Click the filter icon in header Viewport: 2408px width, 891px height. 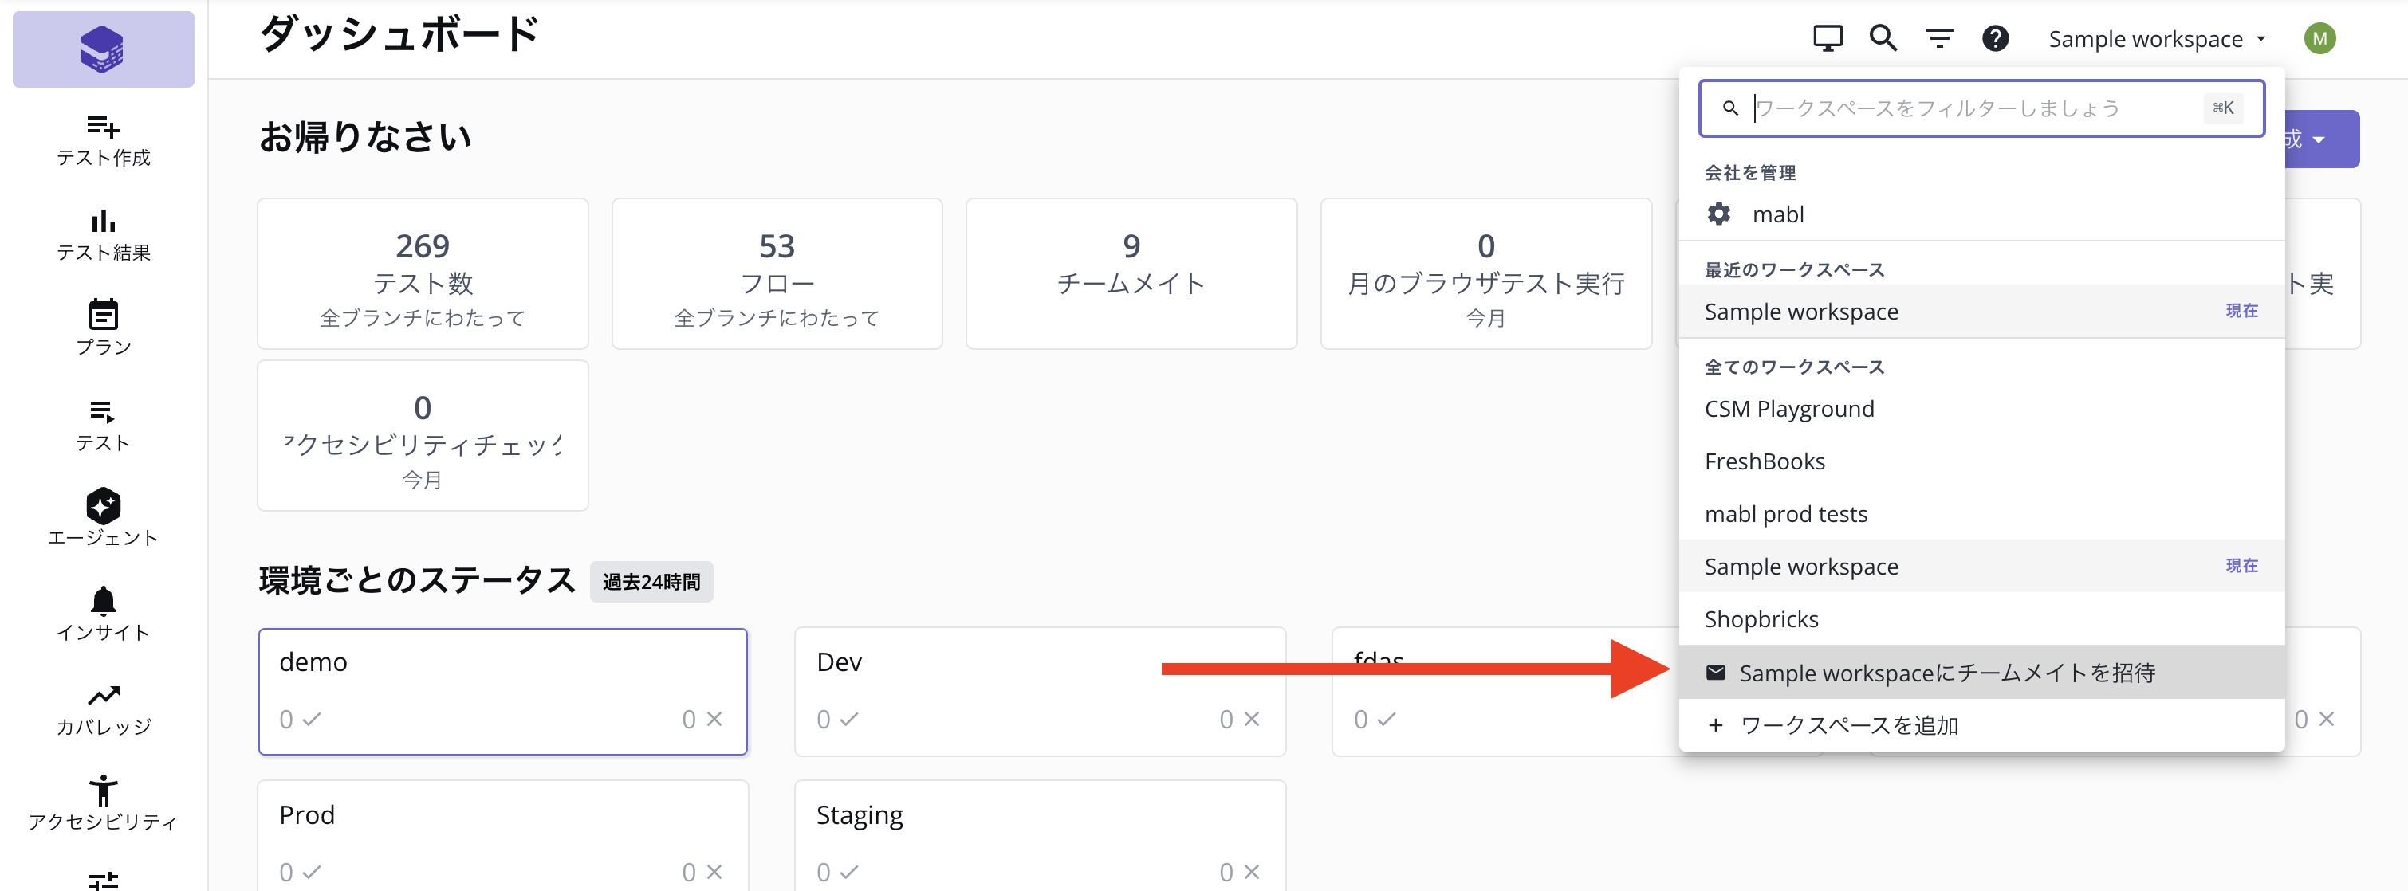point(1940,38)
